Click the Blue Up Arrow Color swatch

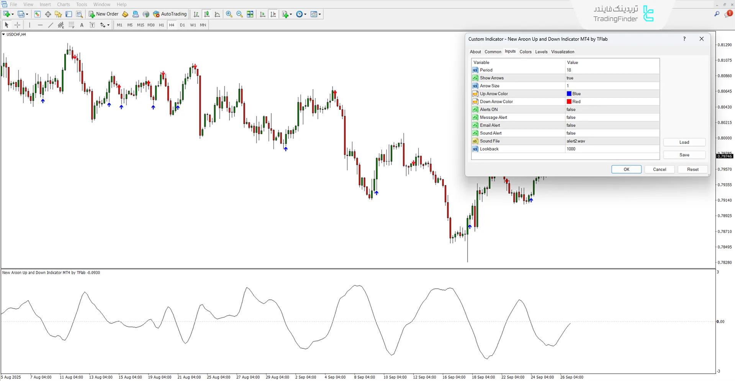click(x=569, y=94)
